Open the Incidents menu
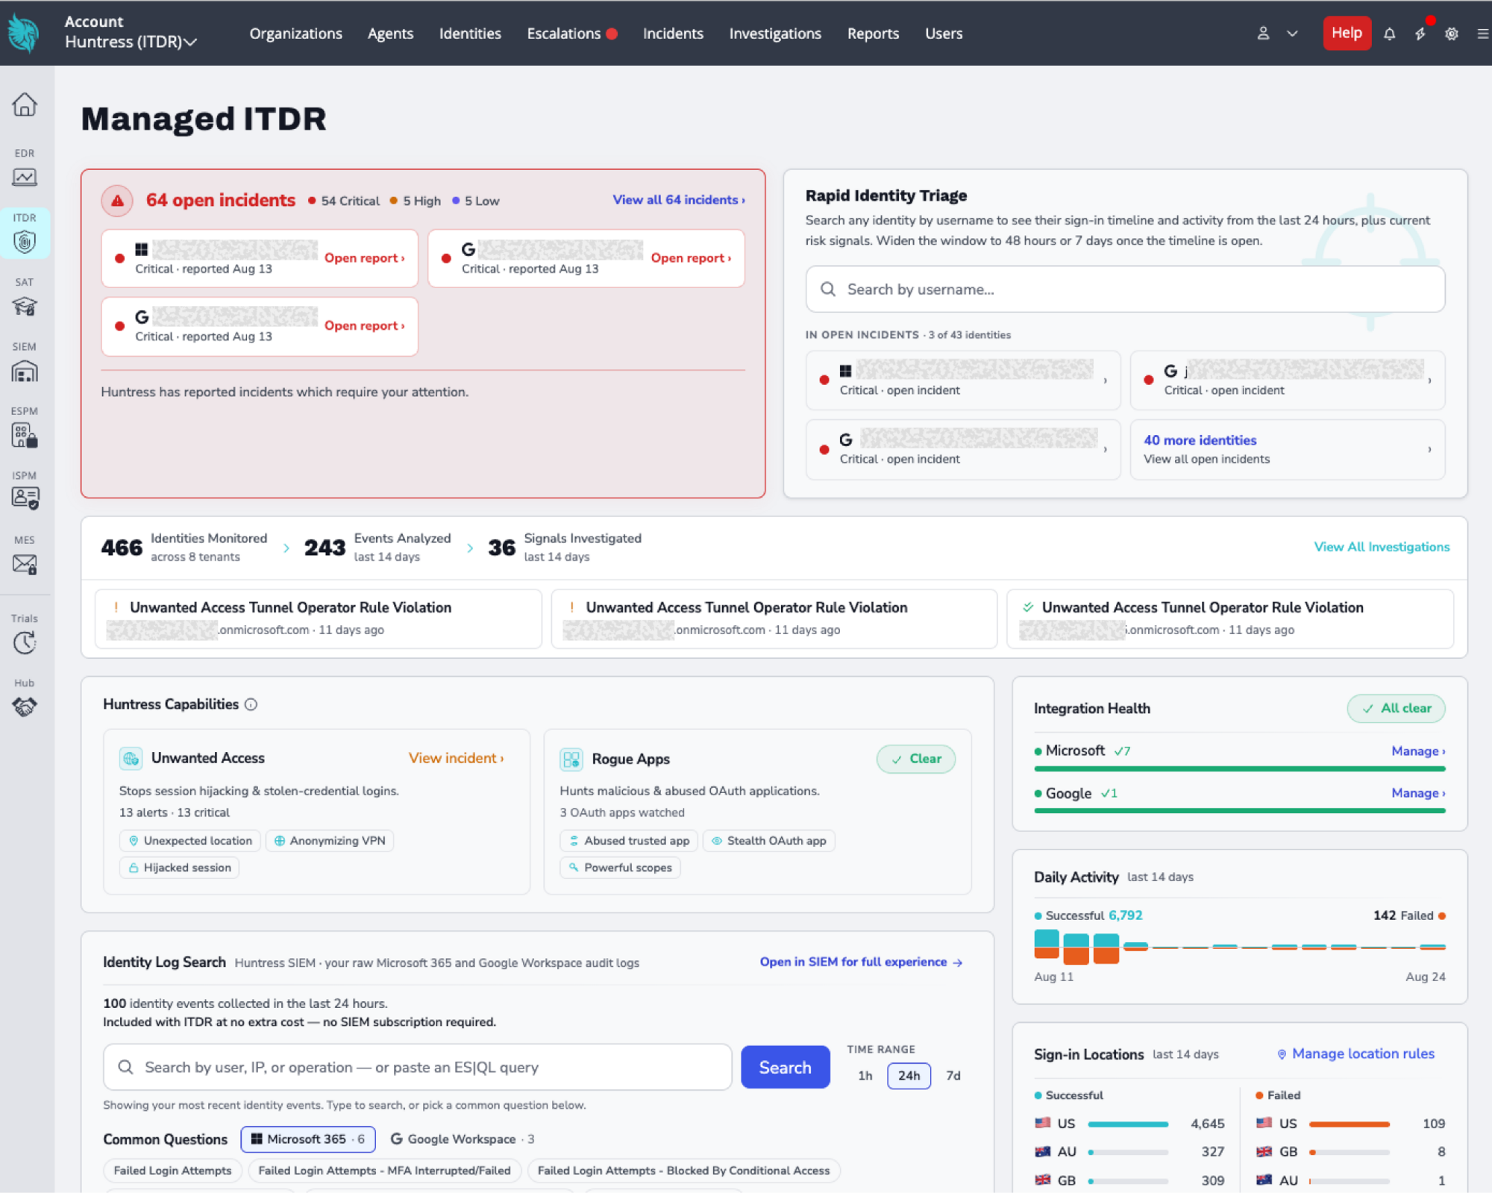 coord(673,34)
